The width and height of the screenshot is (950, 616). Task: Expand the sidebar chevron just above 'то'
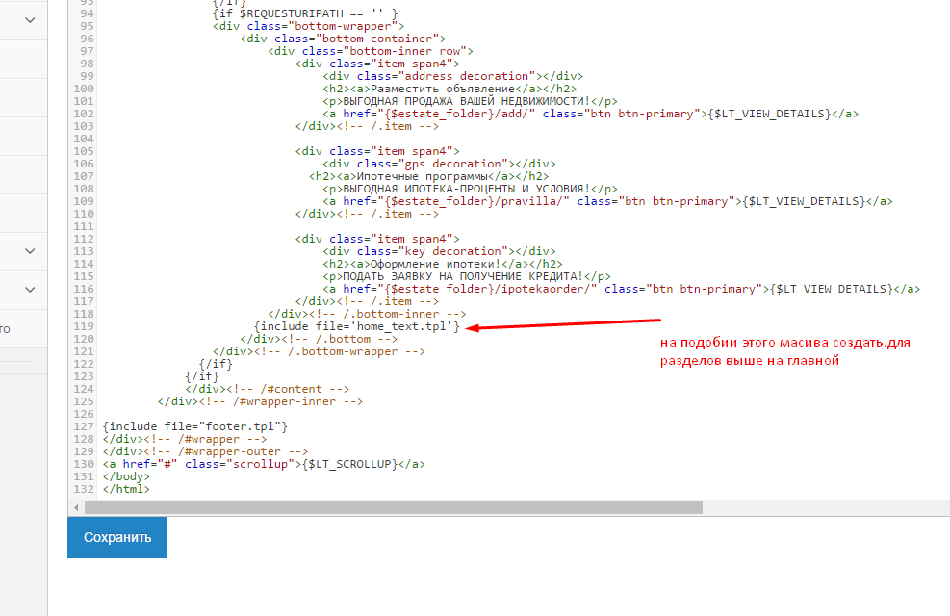(x=30, y=289)
